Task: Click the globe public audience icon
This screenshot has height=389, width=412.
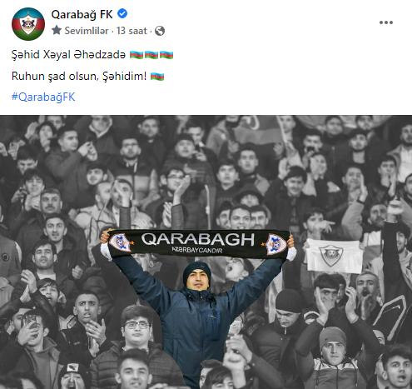Action: (160, 31)
